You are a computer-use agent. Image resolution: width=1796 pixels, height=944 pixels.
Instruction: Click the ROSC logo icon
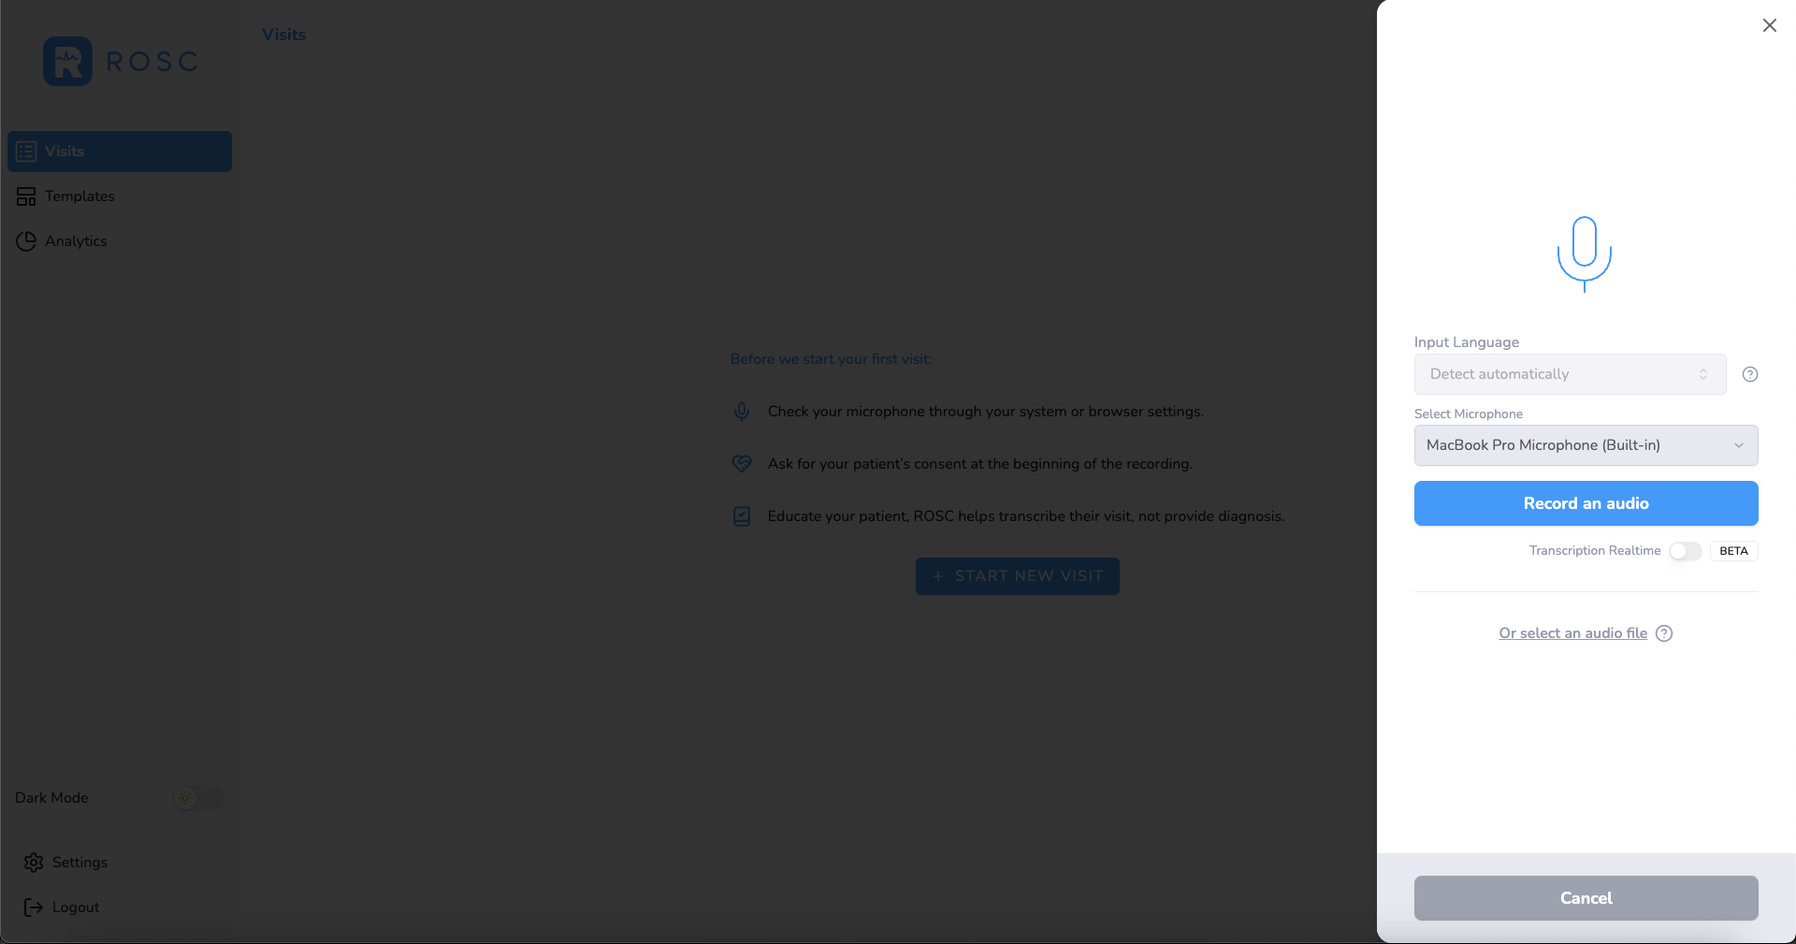[65, 60]
